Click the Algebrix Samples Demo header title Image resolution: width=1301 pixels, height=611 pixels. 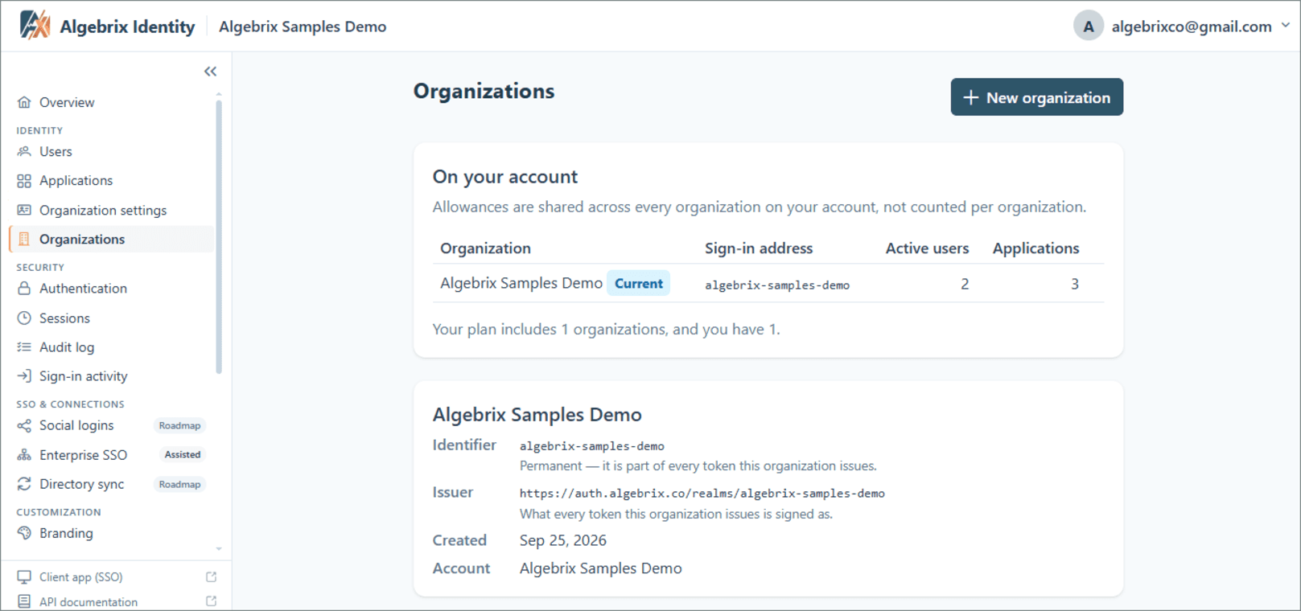(303, 27)
